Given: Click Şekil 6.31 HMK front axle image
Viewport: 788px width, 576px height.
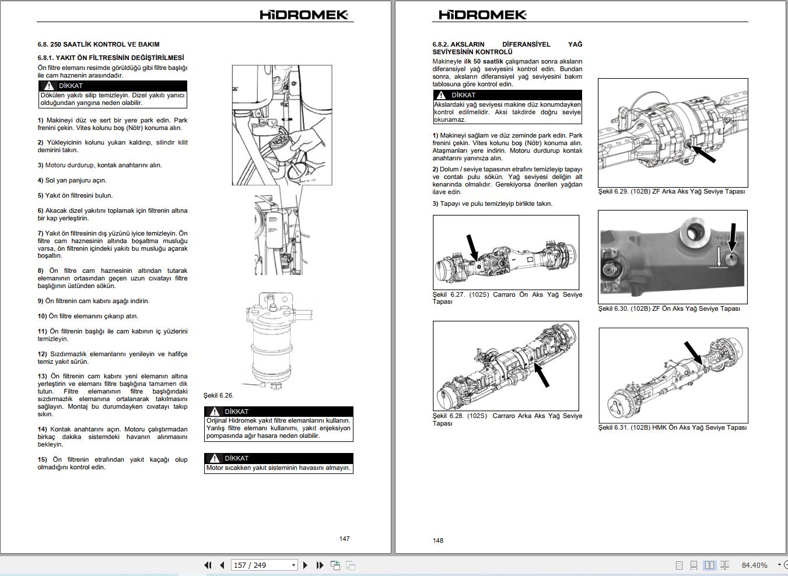Looking at the screenshot, I should coord(673,375).
